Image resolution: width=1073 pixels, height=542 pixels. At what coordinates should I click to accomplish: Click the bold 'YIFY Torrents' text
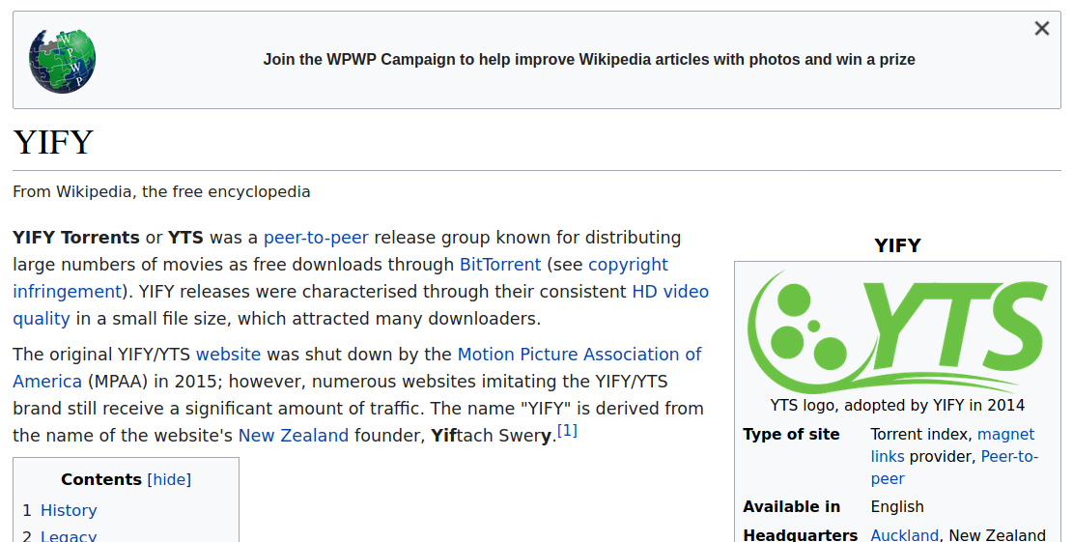point(76,238)
